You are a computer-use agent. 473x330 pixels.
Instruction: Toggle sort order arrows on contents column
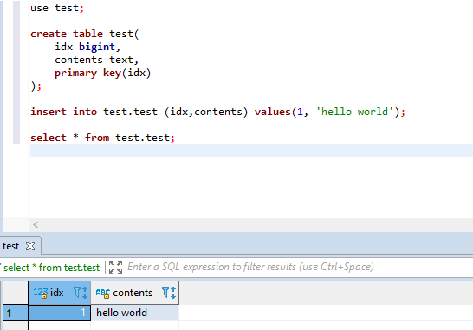click(173, 293)
